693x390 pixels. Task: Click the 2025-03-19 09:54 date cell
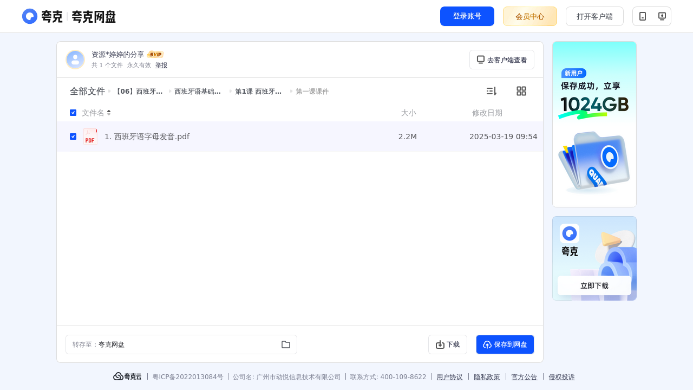(504, 136)
